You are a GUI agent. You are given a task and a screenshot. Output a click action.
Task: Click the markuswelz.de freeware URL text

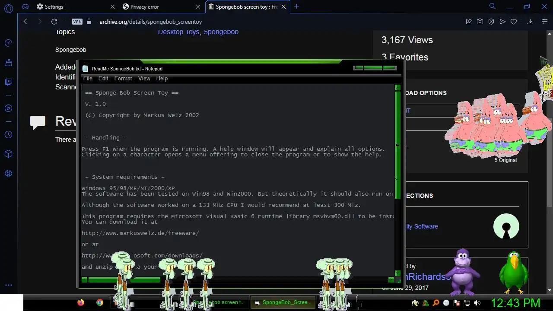tap(140, 233)
